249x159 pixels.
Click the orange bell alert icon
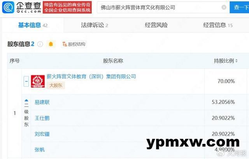pyautogui.click(x=51, y=44)
